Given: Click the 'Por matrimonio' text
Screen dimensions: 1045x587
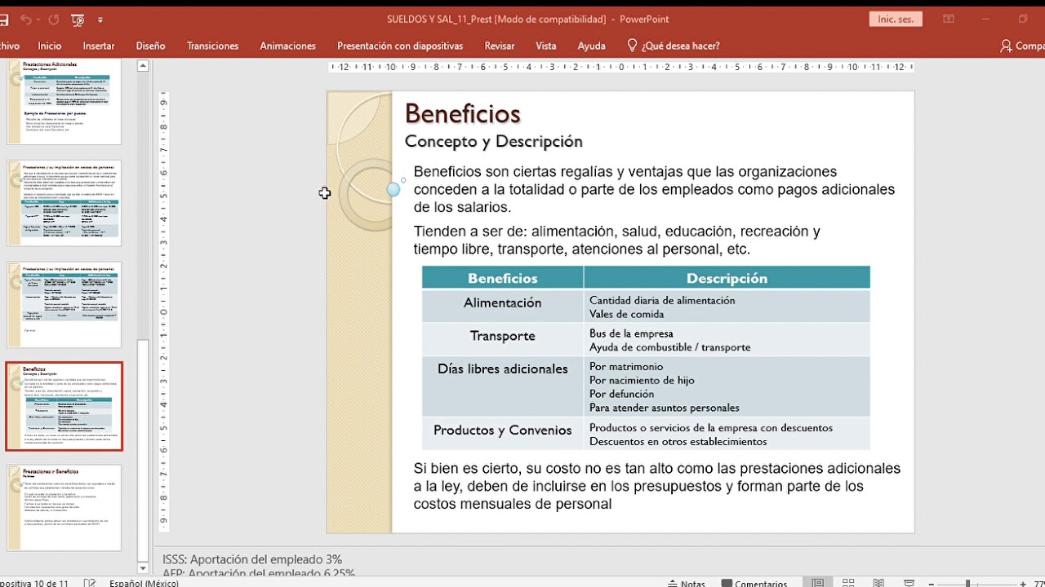Looking at the screenshot, I should tap(626, 367).
